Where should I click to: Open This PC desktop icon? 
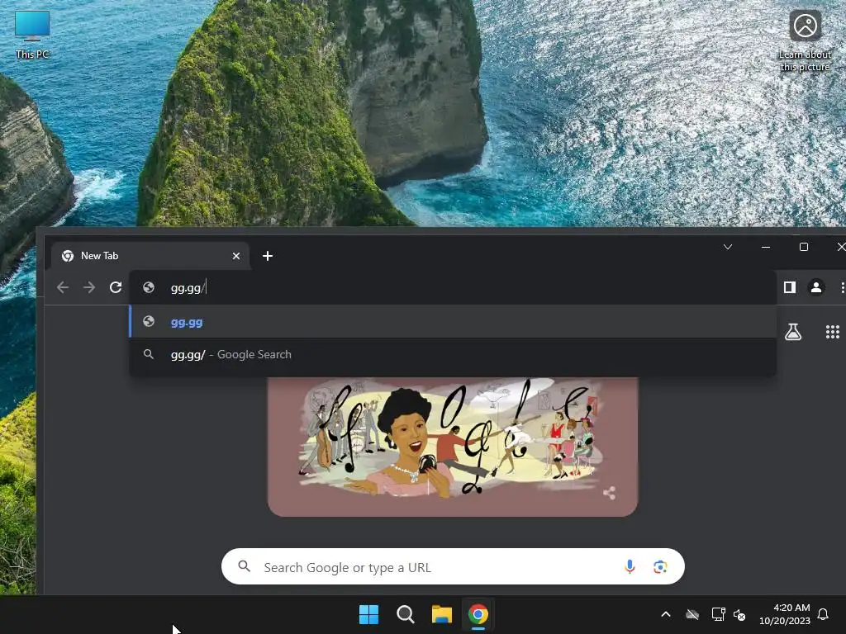click(x=32, y=35)
